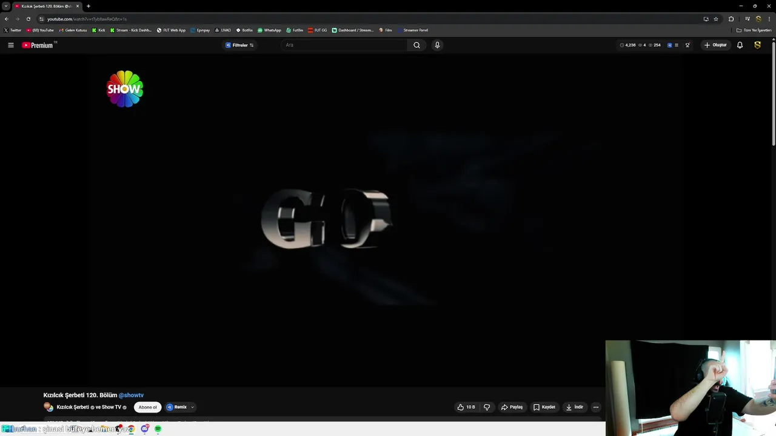Share the video via Paylaş
The width and height of the screenshot is (776, 436).
coord(512,407)
